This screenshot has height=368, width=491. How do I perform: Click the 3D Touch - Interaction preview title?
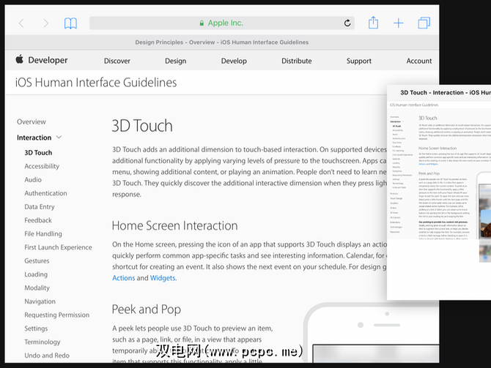[x=446, y=92]
